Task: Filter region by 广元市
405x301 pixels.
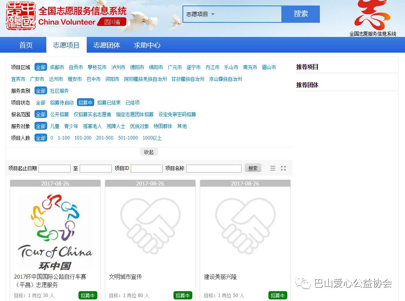Action: click(175, 67)
